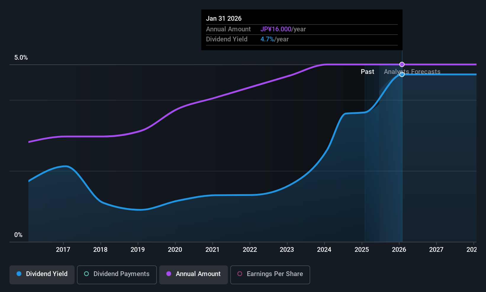
Task: Click the 2023 x-axis label
Action: [x=287, y=250]
